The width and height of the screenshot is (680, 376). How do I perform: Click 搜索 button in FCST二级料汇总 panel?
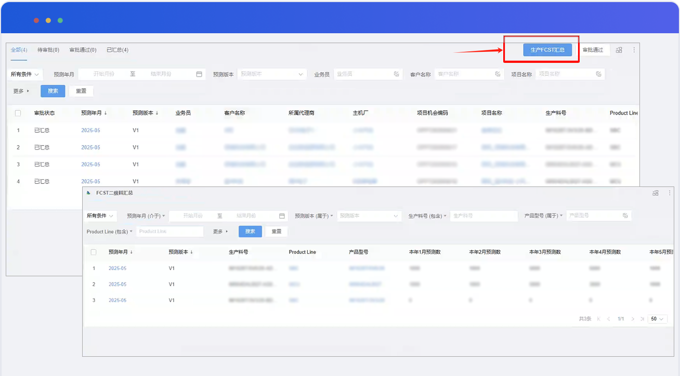[250, 232]
